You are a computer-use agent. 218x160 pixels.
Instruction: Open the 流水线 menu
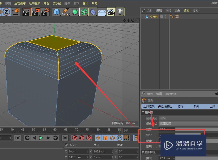57,3
